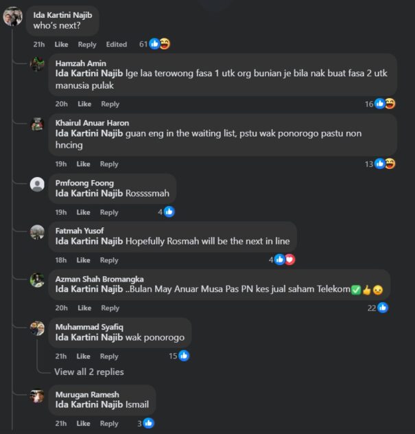
Task: Open Fatmah Yusof's profile avatar
Action: (x=38, y=232)
